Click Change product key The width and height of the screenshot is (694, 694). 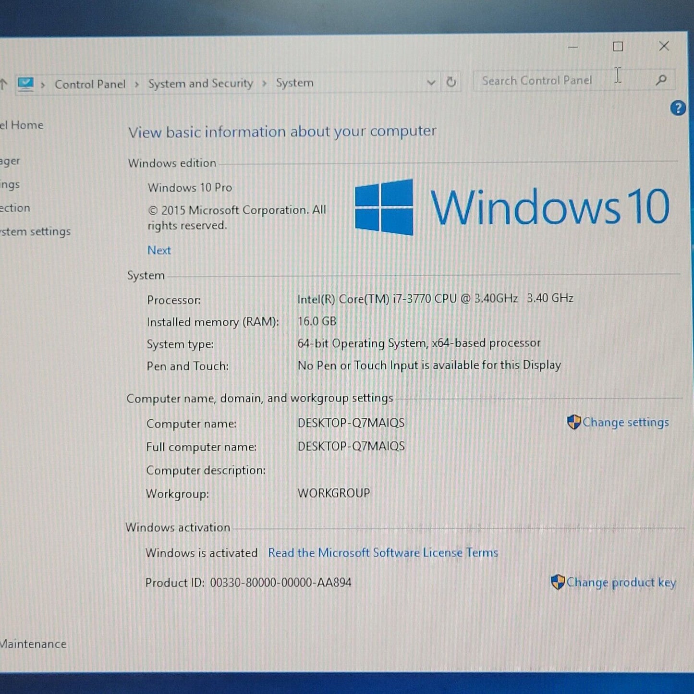621,582
